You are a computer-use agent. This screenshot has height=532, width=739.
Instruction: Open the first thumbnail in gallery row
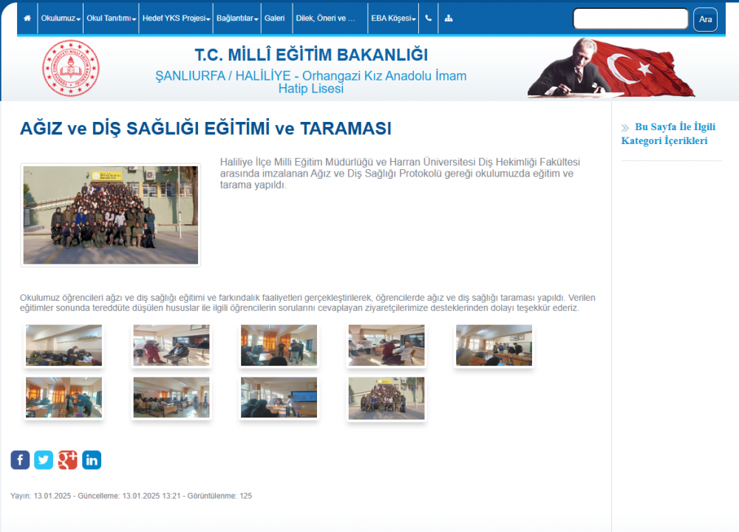[64, 345]
